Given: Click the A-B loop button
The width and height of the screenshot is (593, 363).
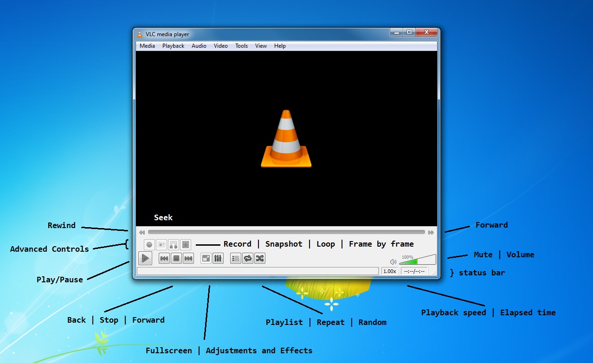Looking at the screenshot, I should point(174,244).
